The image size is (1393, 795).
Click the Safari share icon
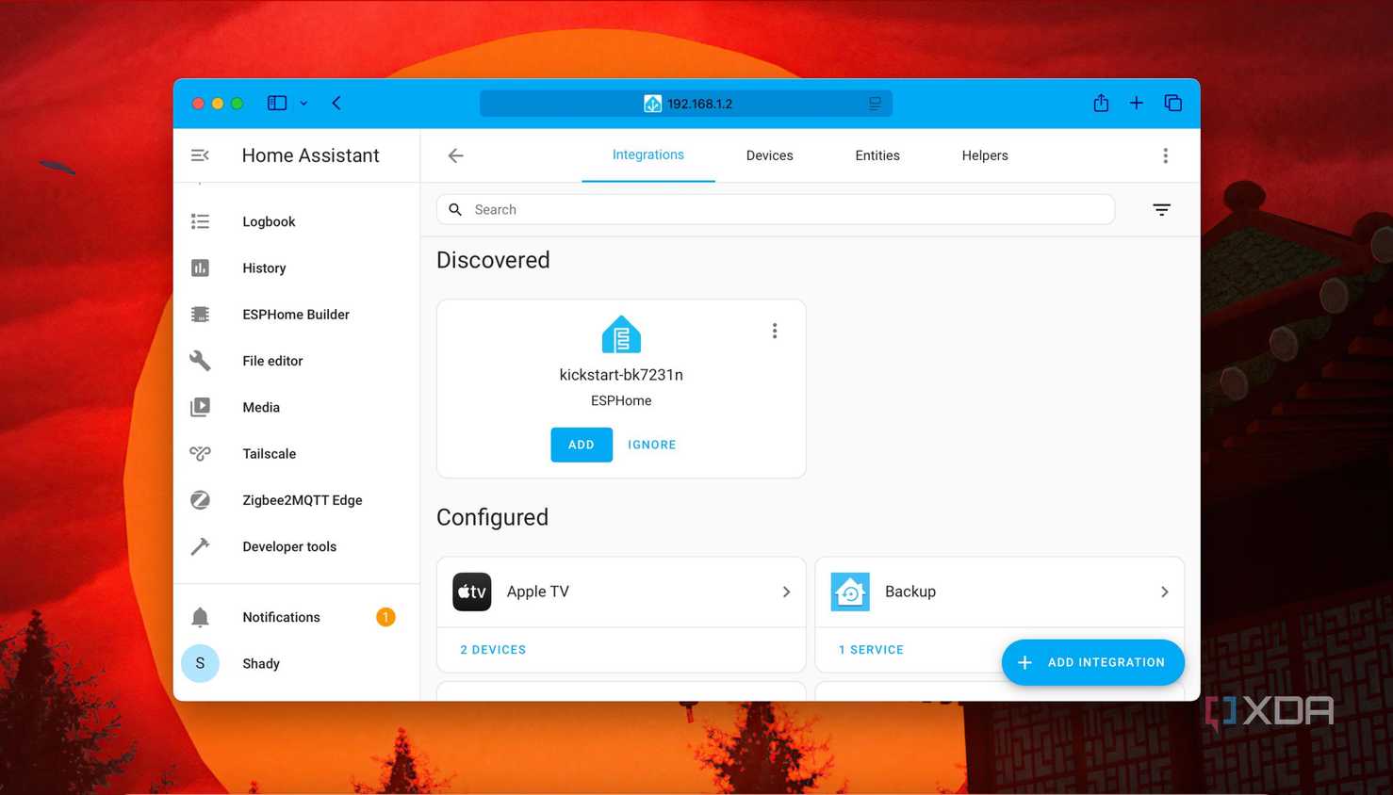[1101, 103]
